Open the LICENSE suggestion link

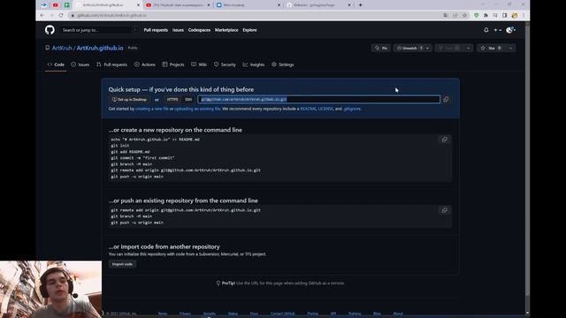click(325, 109)
